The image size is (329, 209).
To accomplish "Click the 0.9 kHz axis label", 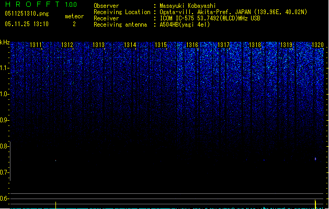I will 4,120.
